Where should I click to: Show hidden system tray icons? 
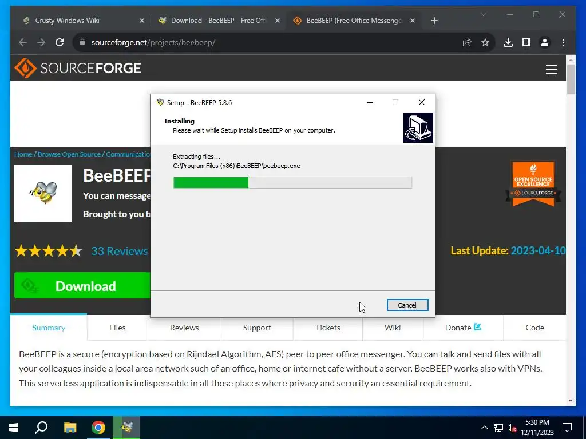pyautogui.click(x=484, y=428)
